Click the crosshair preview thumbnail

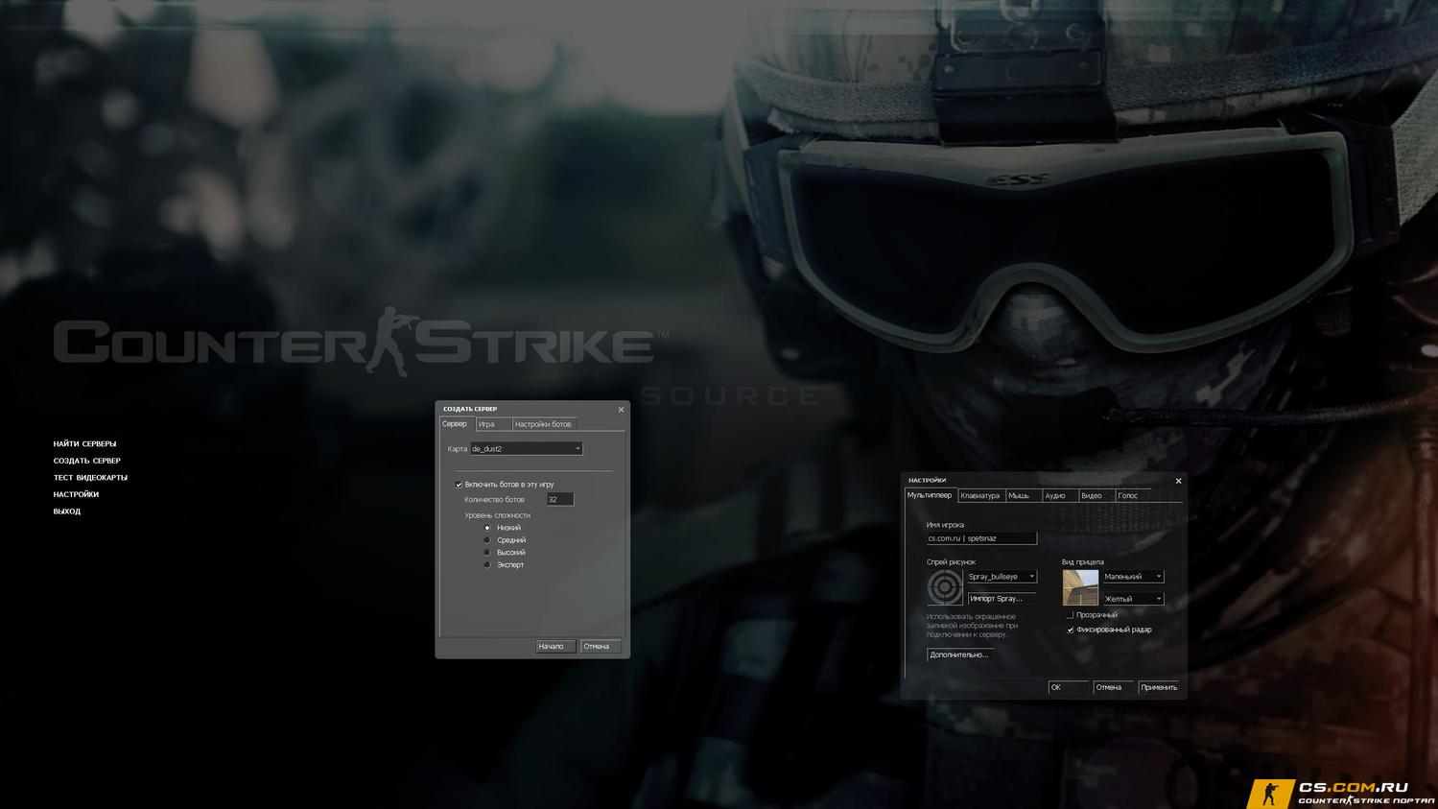[1080, 587]
